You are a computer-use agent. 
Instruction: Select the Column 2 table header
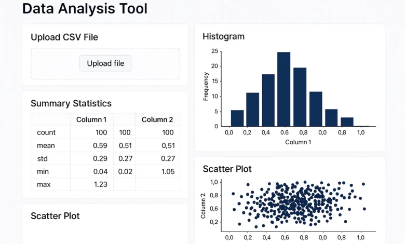pyautogui.click(x=157, y=119)
